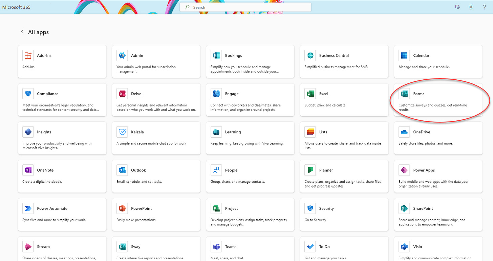Click 'Meet, share, and chat.' description

227,258
